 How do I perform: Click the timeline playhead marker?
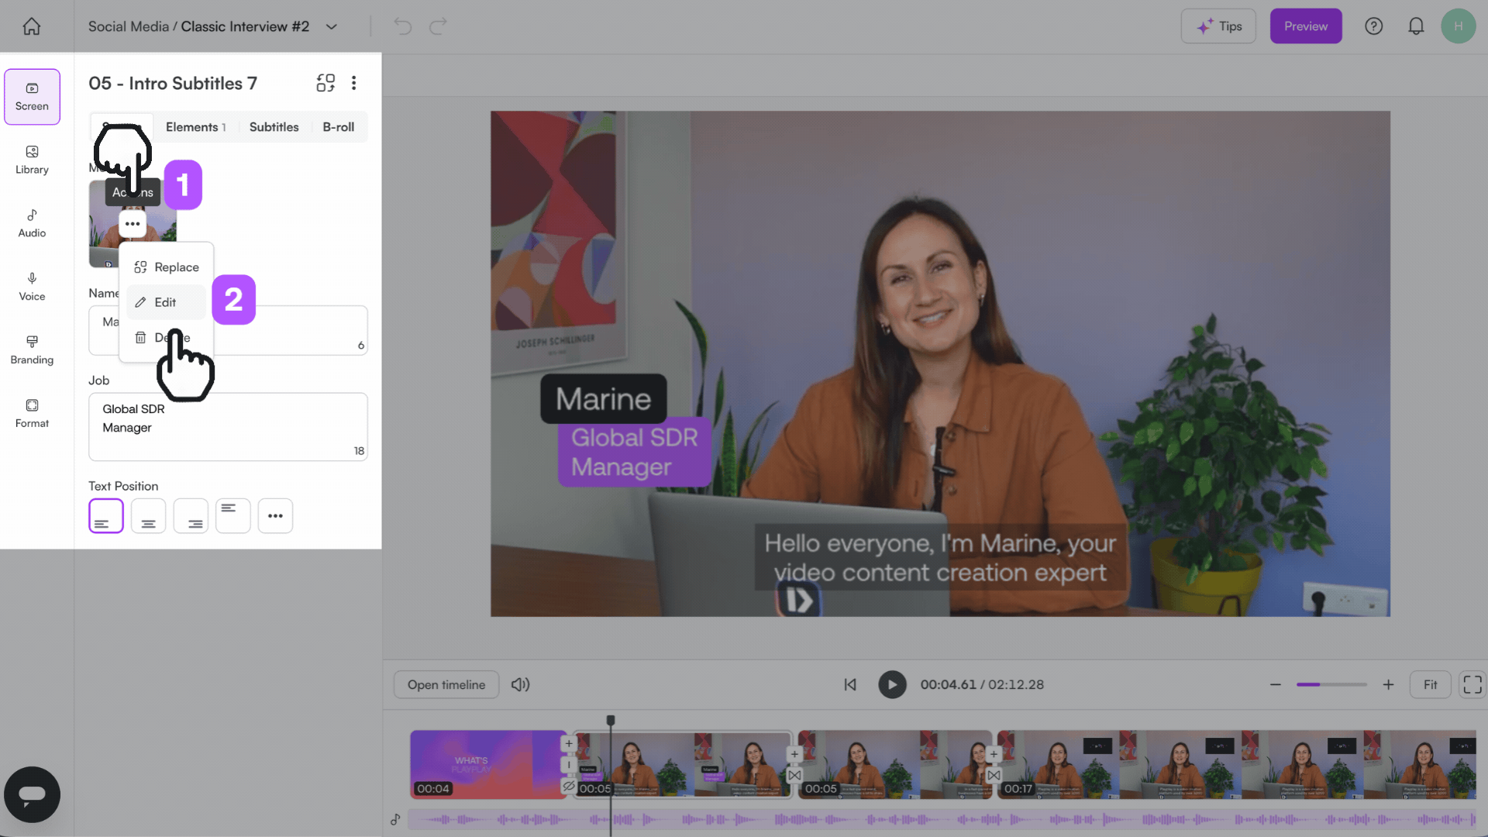(611, 721)
